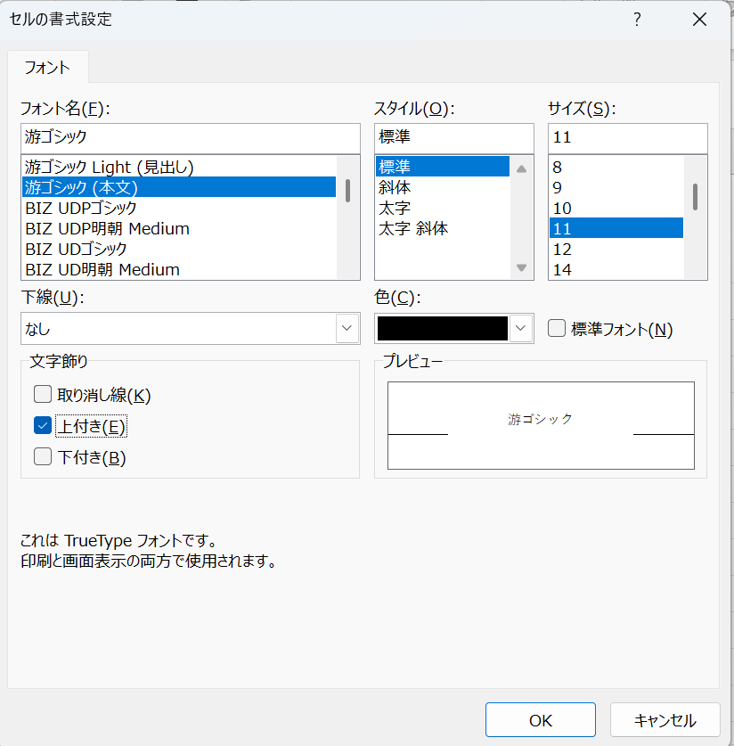
Task: Select BIZ UDPゴシック font
Action: 82,208
